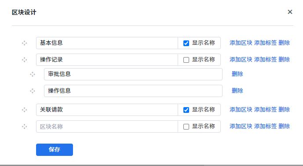The height and width of the screenshot is (166, 303).
Task: Click 添加标签 in the 操作记录 row
Action: [265, 59]
